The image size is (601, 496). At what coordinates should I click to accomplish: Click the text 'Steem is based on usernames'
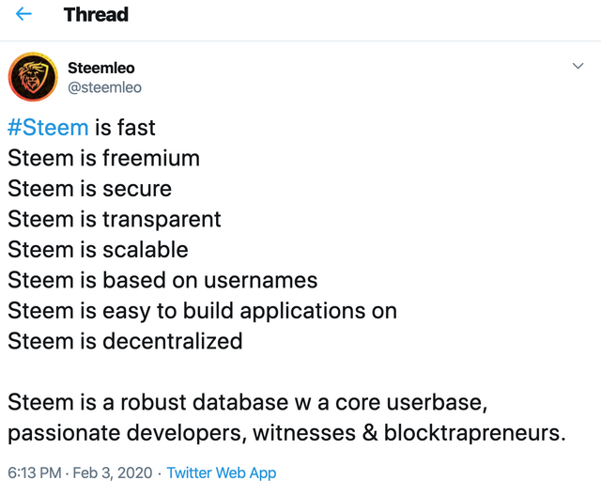[x=162, y=280]
